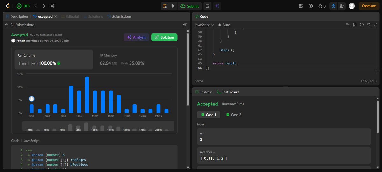The image size is (382, 172).
Task: Select the Memory stats card
Action: coord(135,59)
